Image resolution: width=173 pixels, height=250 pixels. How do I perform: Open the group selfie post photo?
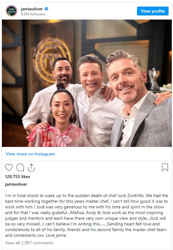coord(87,83)
